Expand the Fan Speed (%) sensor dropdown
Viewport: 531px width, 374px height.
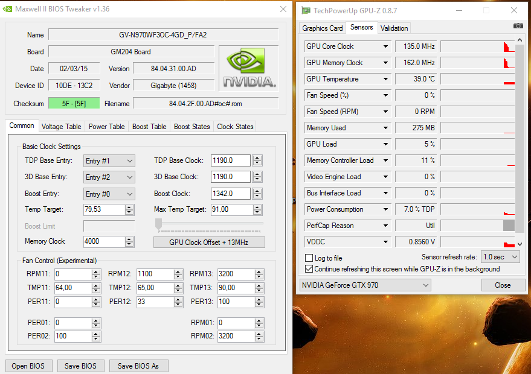385,95
